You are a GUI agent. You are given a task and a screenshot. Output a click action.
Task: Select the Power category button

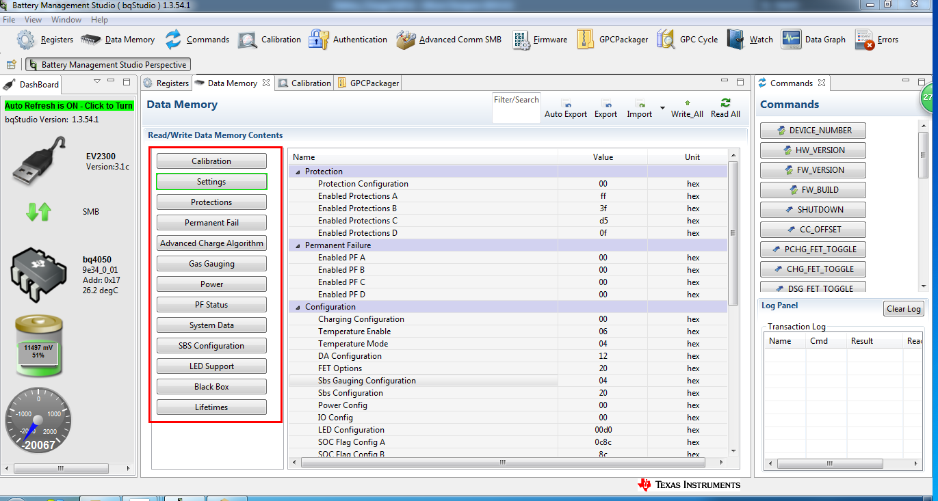(211, 284)
